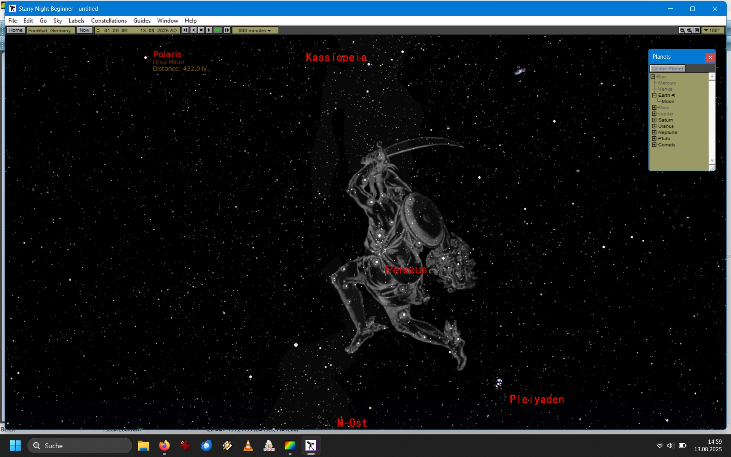Image resolution: width=731 pixels, height=457 pixels.
Task: Click the volume icon in the system tray
Action: point(670,446)
